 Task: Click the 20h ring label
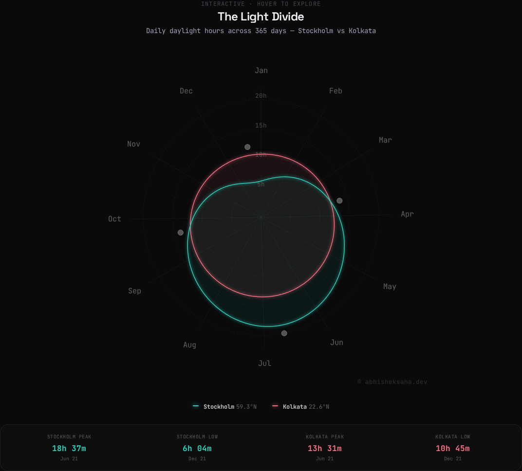click(x=261, y=96)
